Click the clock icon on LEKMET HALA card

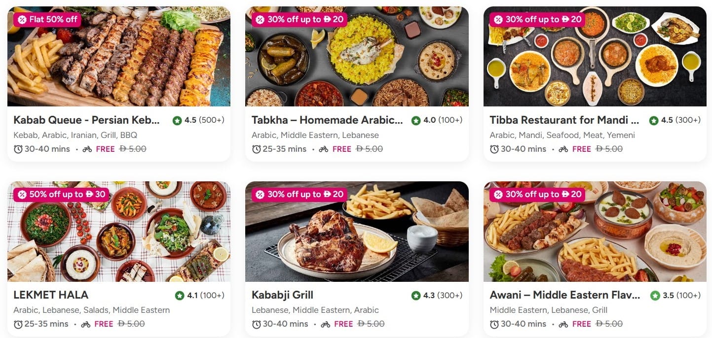click(x=18, y=324)
